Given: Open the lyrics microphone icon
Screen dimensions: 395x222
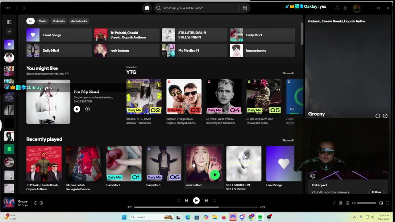Looking at the screenshot, I should 334,203.
